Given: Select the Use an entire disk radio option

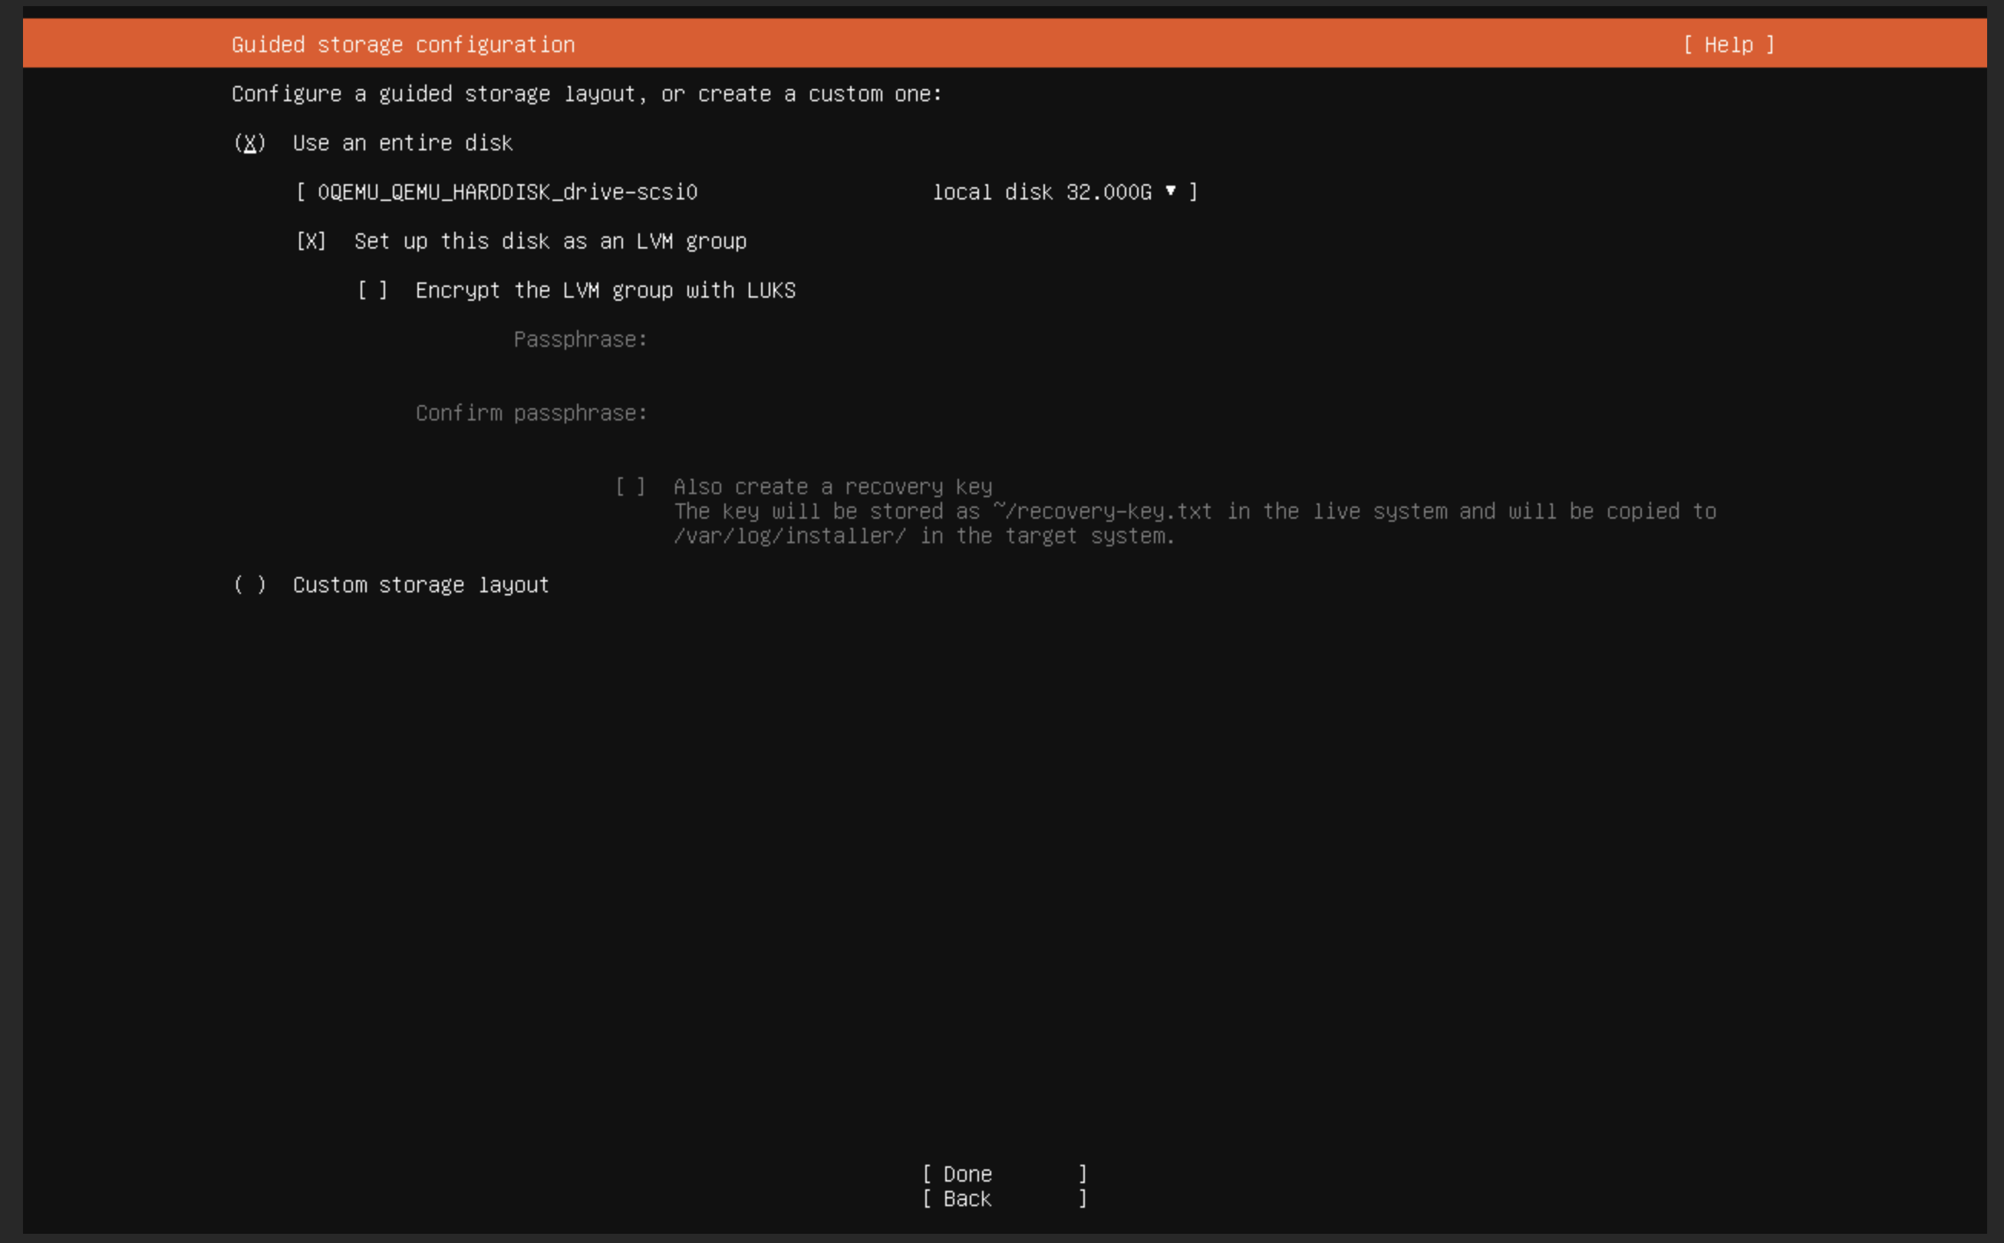Looking at the screenshot, I should click(x=250, y=143).
